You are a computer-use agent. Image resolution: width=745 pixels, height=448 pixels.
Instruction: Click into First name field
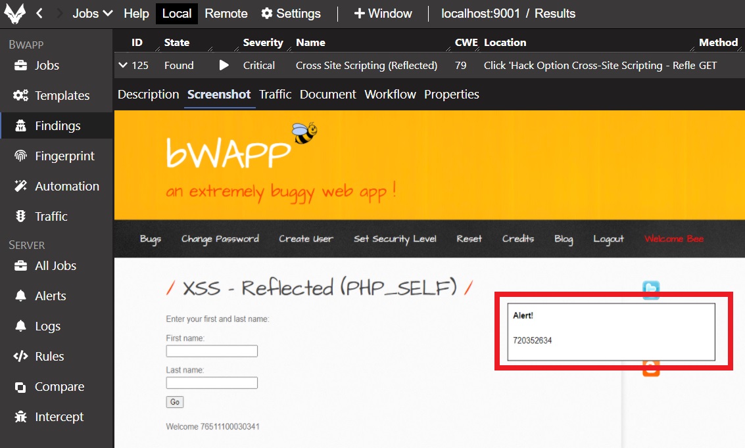[212, 351]
